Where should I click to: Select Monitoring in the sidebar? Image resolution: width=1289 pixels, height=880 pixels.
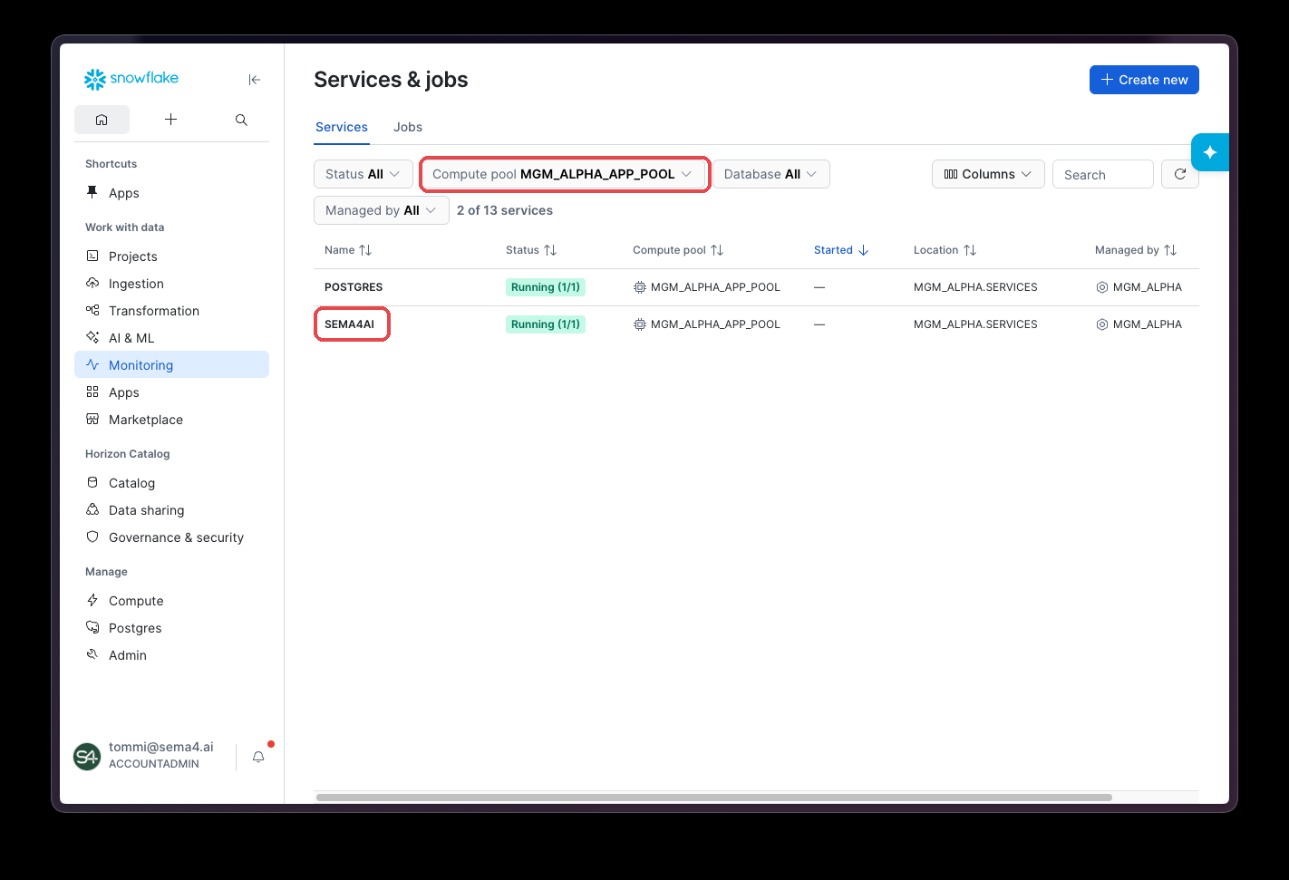(171, 364)
